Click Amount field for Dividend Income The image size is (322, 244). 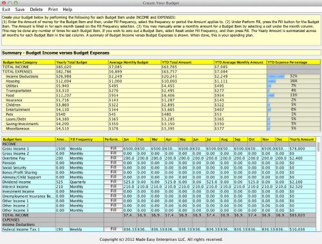(62, 182)
